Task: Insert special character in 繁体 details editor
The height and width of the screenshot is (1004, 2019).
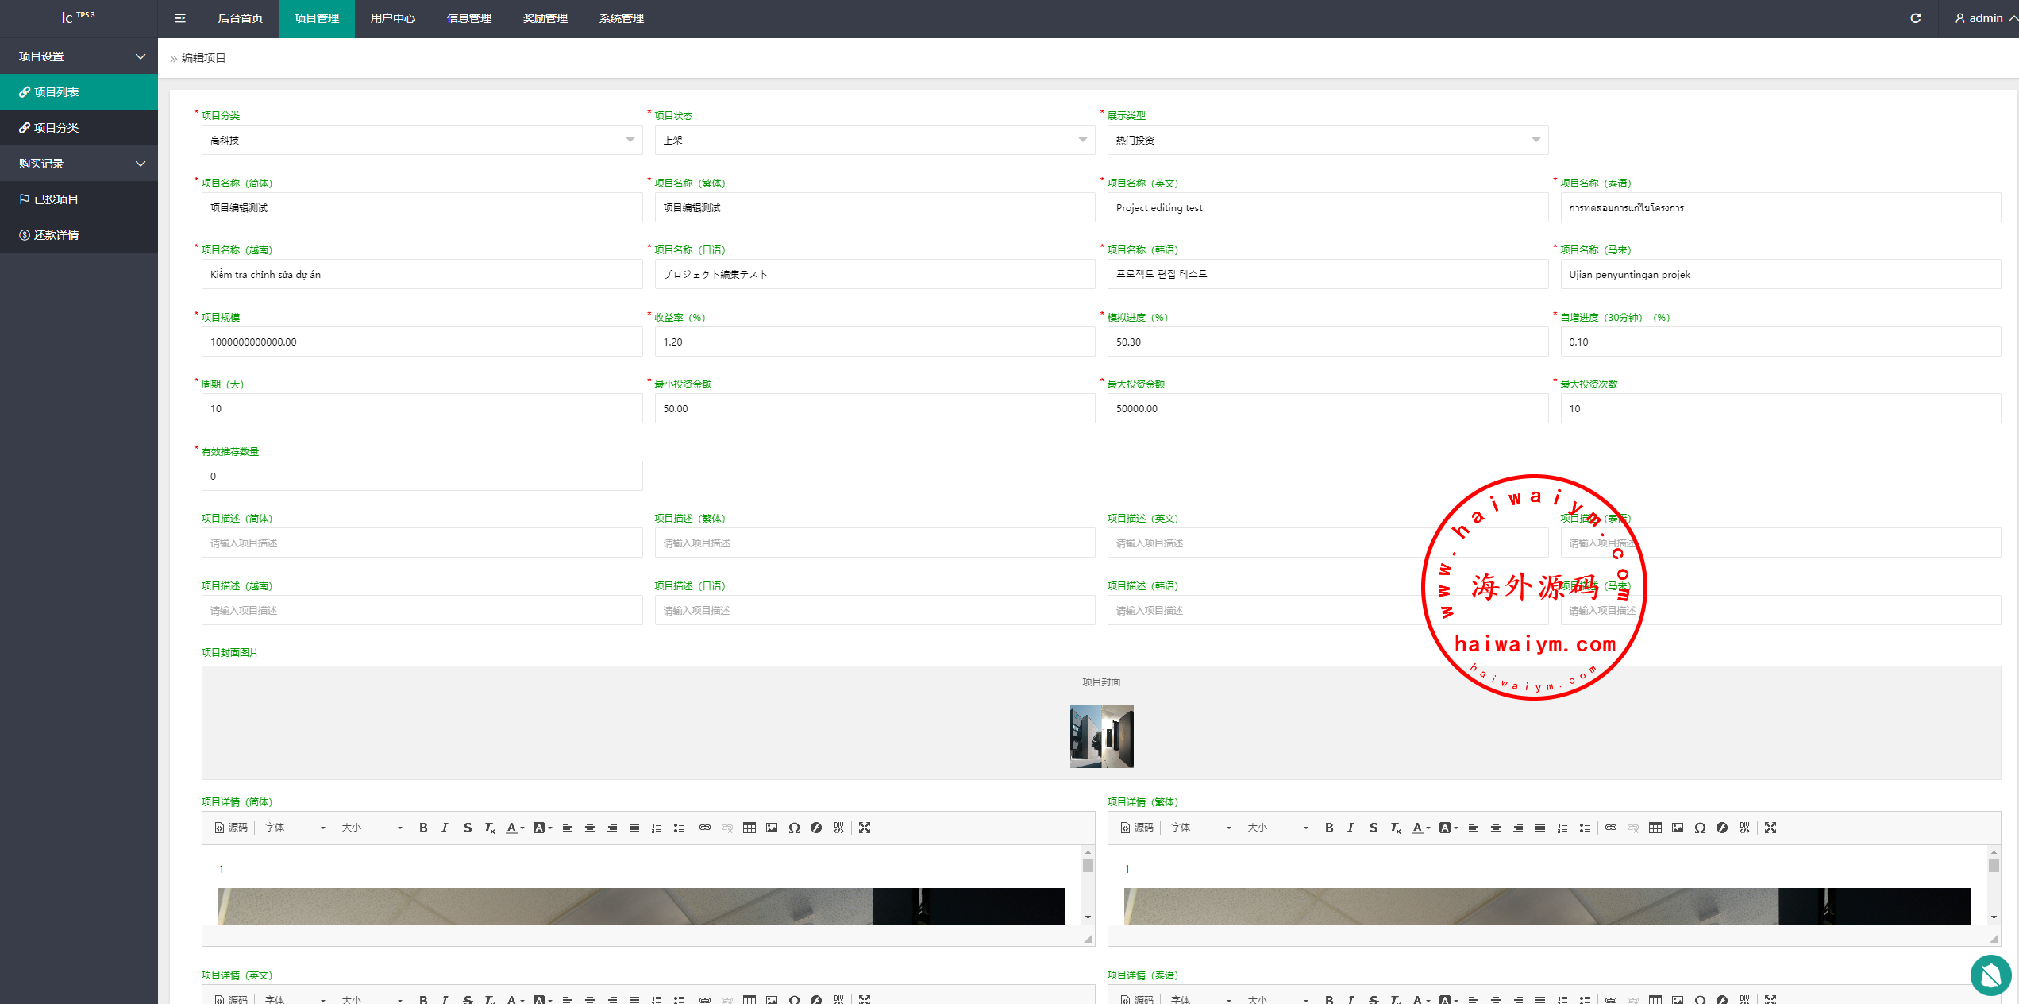Action: coord(1699,828)
